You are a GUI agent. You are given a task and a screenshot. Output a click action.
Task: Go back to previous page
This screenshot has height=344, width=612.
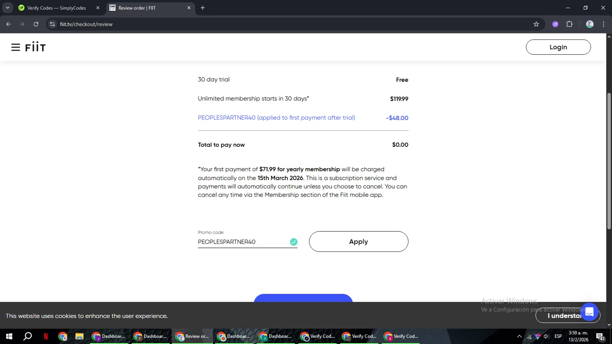pos(9,24)
